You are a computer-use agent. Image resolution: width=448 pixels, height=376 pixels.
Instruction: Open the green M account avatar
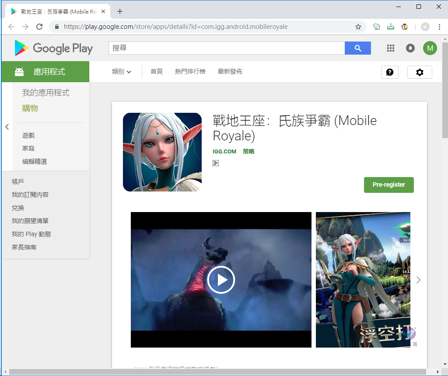(x=430, y=48)
